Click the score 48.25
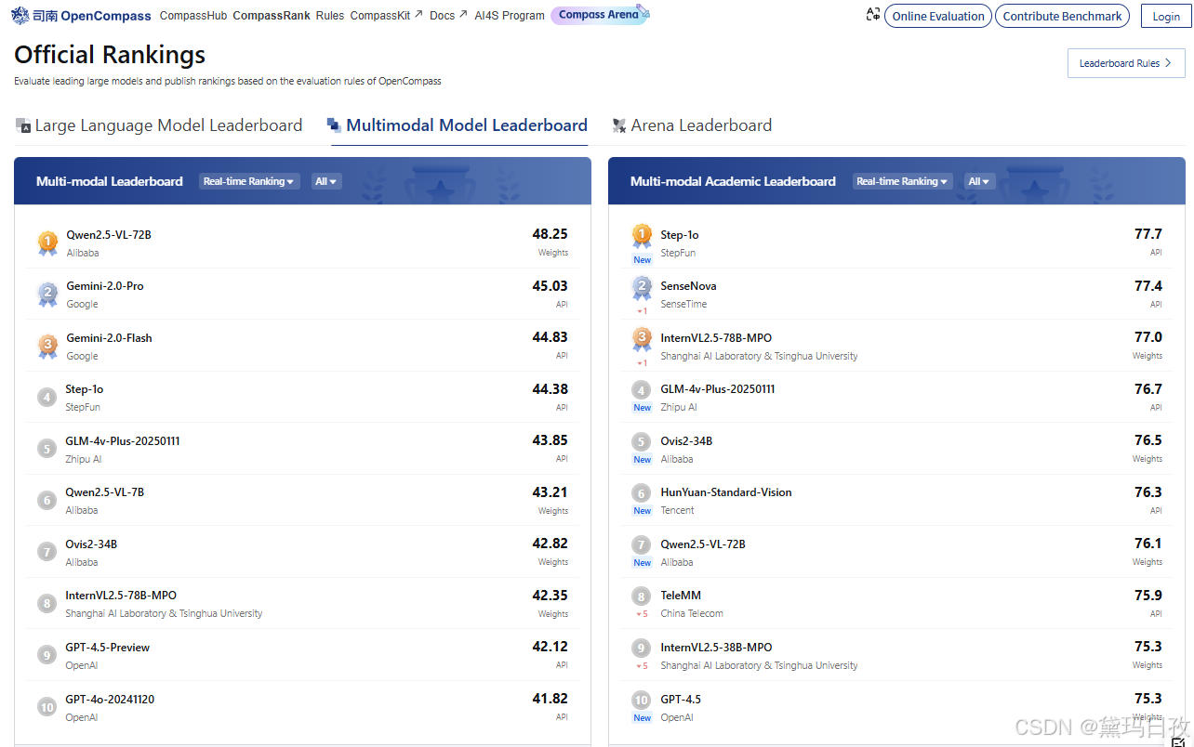This screenshot has height=747, width=1194. tap(550, 234)
